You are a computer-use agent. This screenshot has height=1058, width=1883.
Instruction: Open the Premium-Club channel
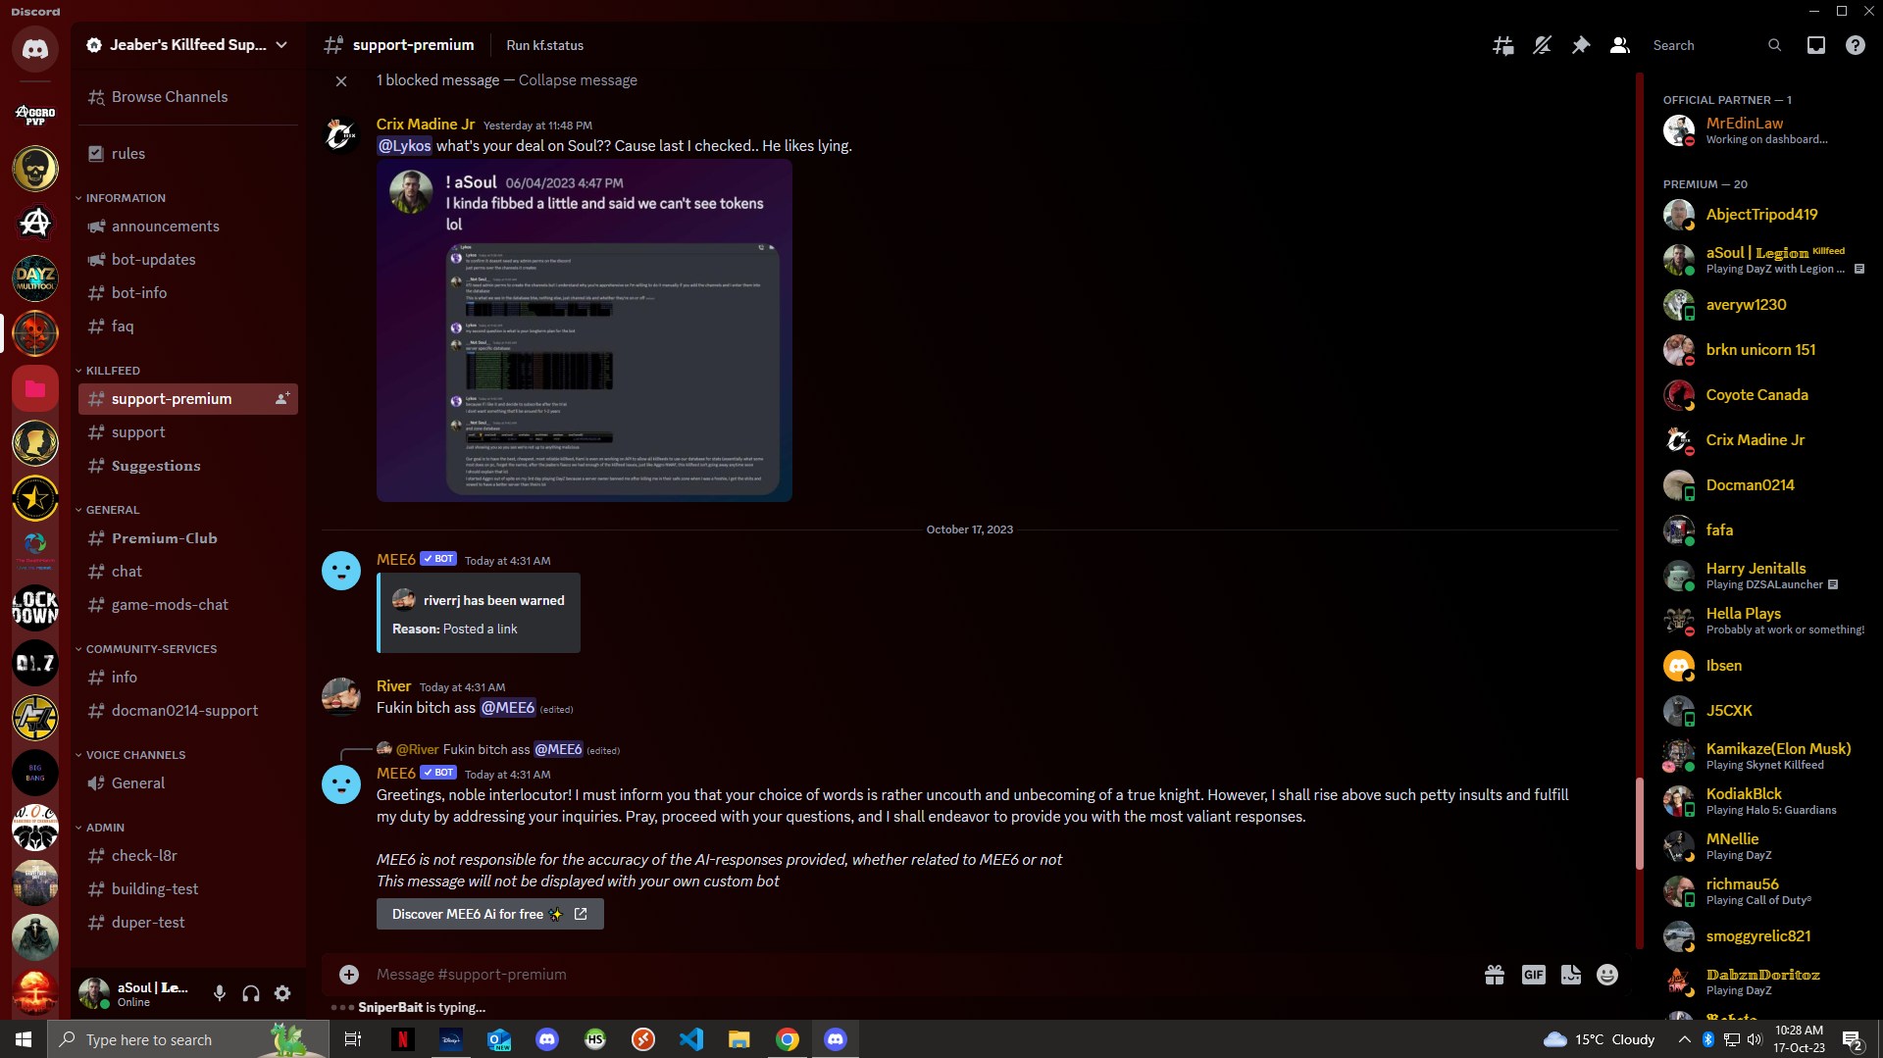point(187,537)
